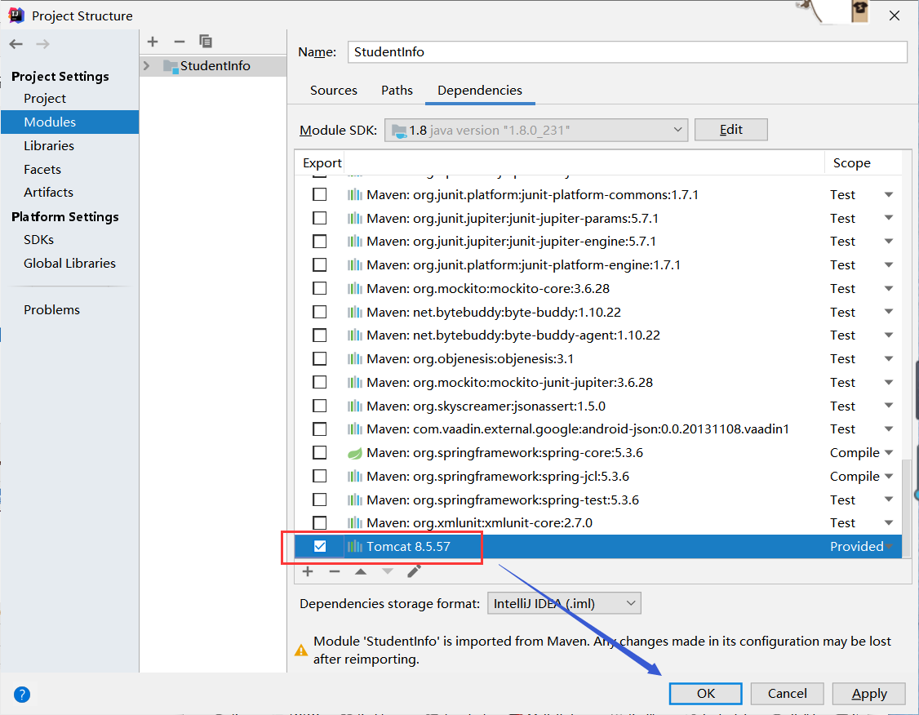Screen dimensions: 919x715
Task: Select the Dependencies tab
Action: click(x=479, y=91)
